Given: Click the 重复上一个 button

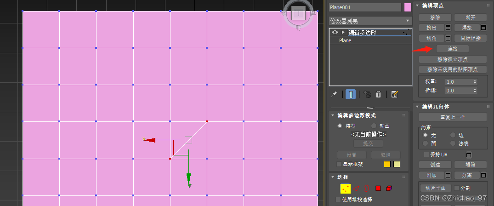Looking at the screenshot, I should click(x=453, y=117).
